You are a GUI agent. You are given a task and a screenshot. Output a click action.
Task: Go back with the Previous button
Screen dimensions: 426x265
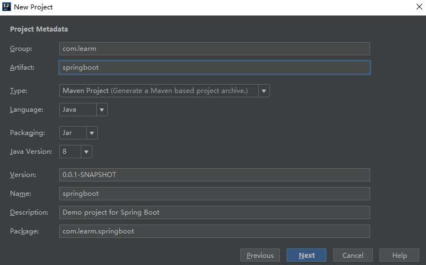pyautogui.click(x=260, y=255)
